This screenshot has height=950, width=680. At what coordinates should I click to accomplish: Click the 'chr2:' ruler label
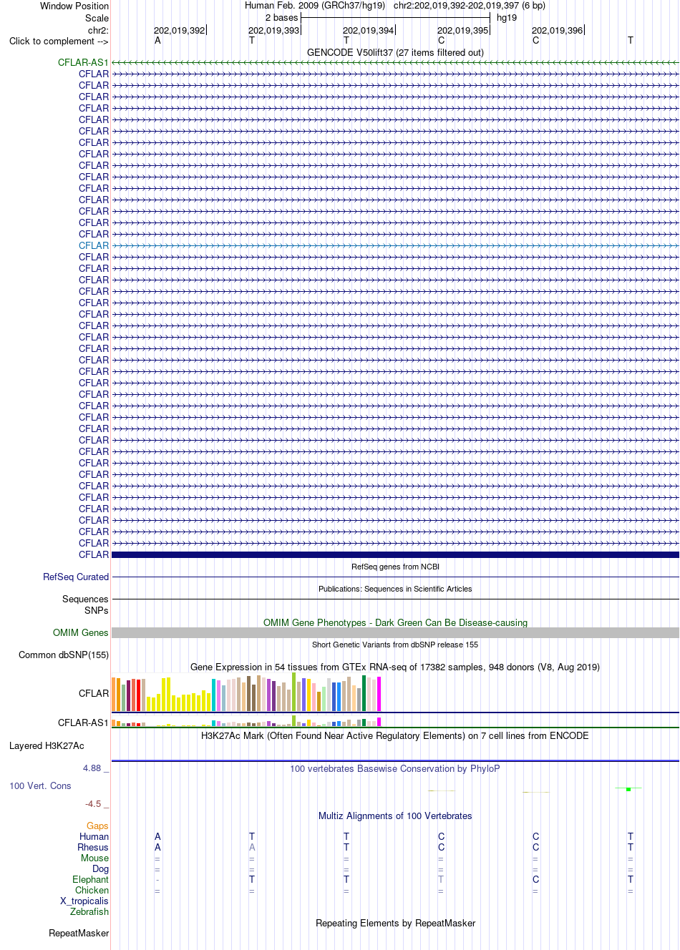[98, 30]
